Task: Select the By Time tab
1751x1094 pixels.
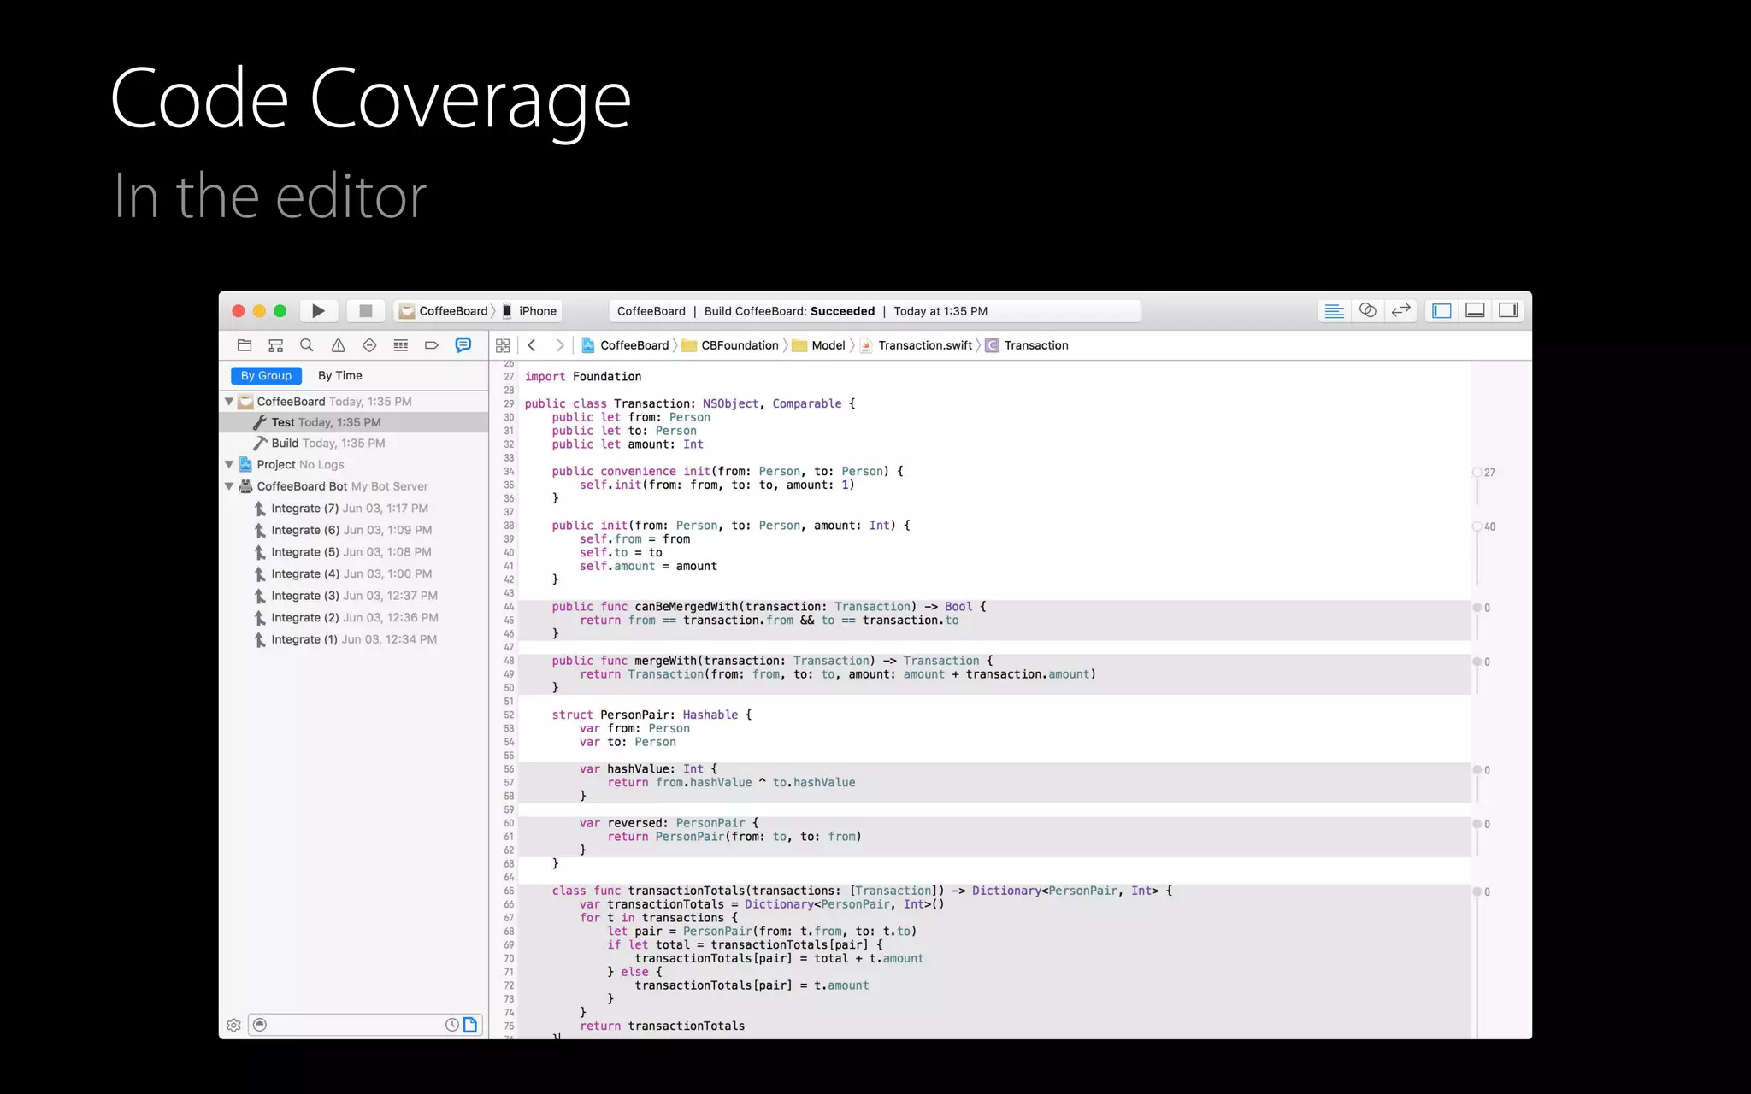Action: click(x=340, y=376)
